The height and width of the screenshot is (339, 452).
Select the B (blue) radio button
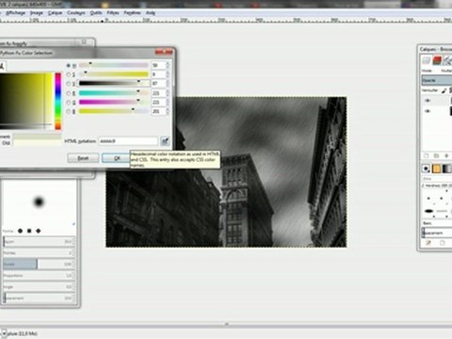coord(69,111)
